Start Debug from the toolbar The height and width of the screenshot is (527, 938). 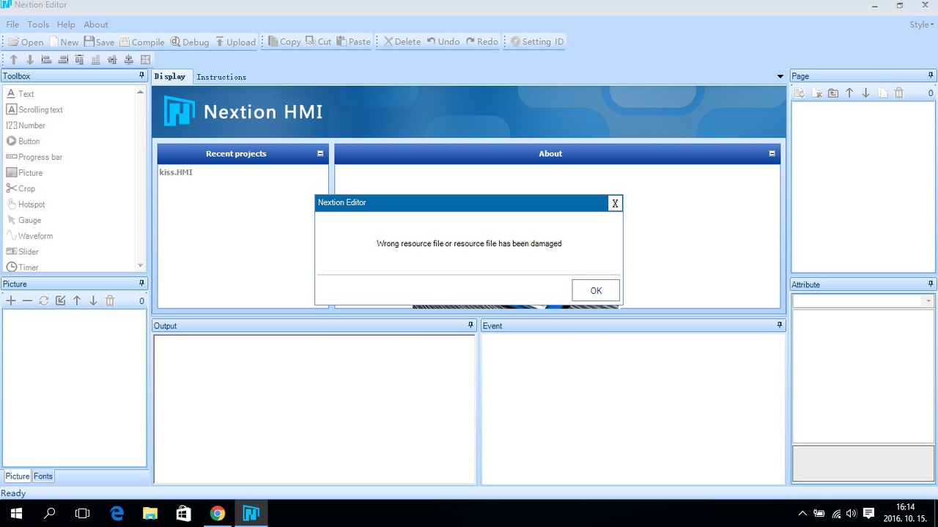click(x=190, y=42)
